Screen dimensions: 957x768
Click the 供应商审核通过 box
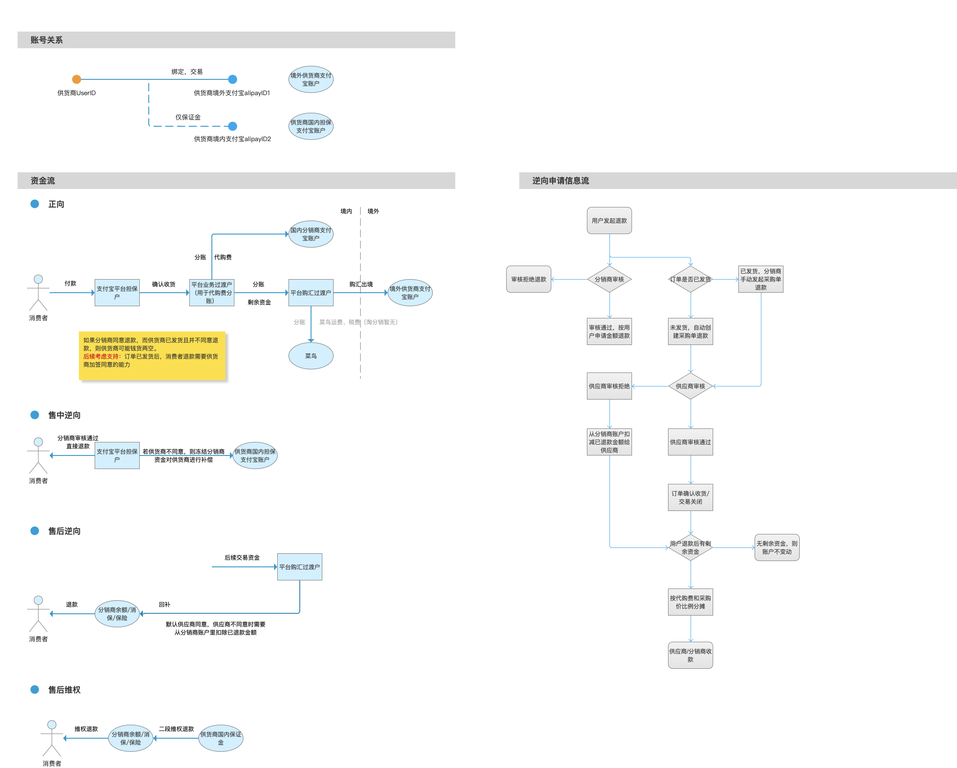click(691, 442)
